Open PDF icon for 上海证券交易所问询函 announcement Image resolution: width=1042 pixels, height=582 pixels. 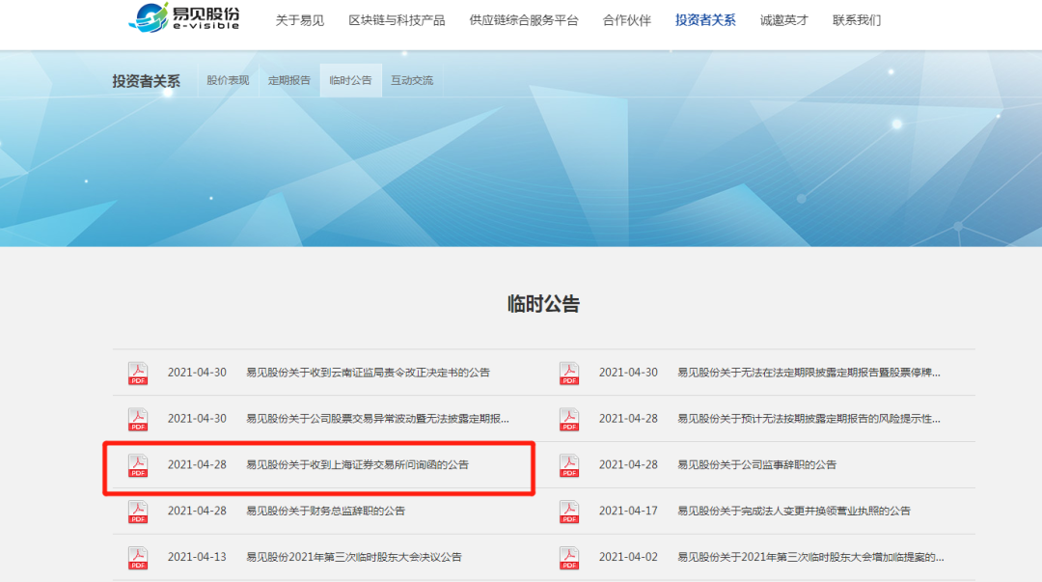pyautogui.click(x=138, y=465)
